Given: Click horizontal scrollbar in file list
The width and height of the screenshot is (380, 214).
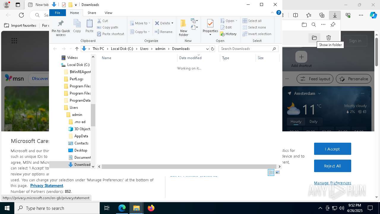Looking at the screenshot, I should [189, 167].
